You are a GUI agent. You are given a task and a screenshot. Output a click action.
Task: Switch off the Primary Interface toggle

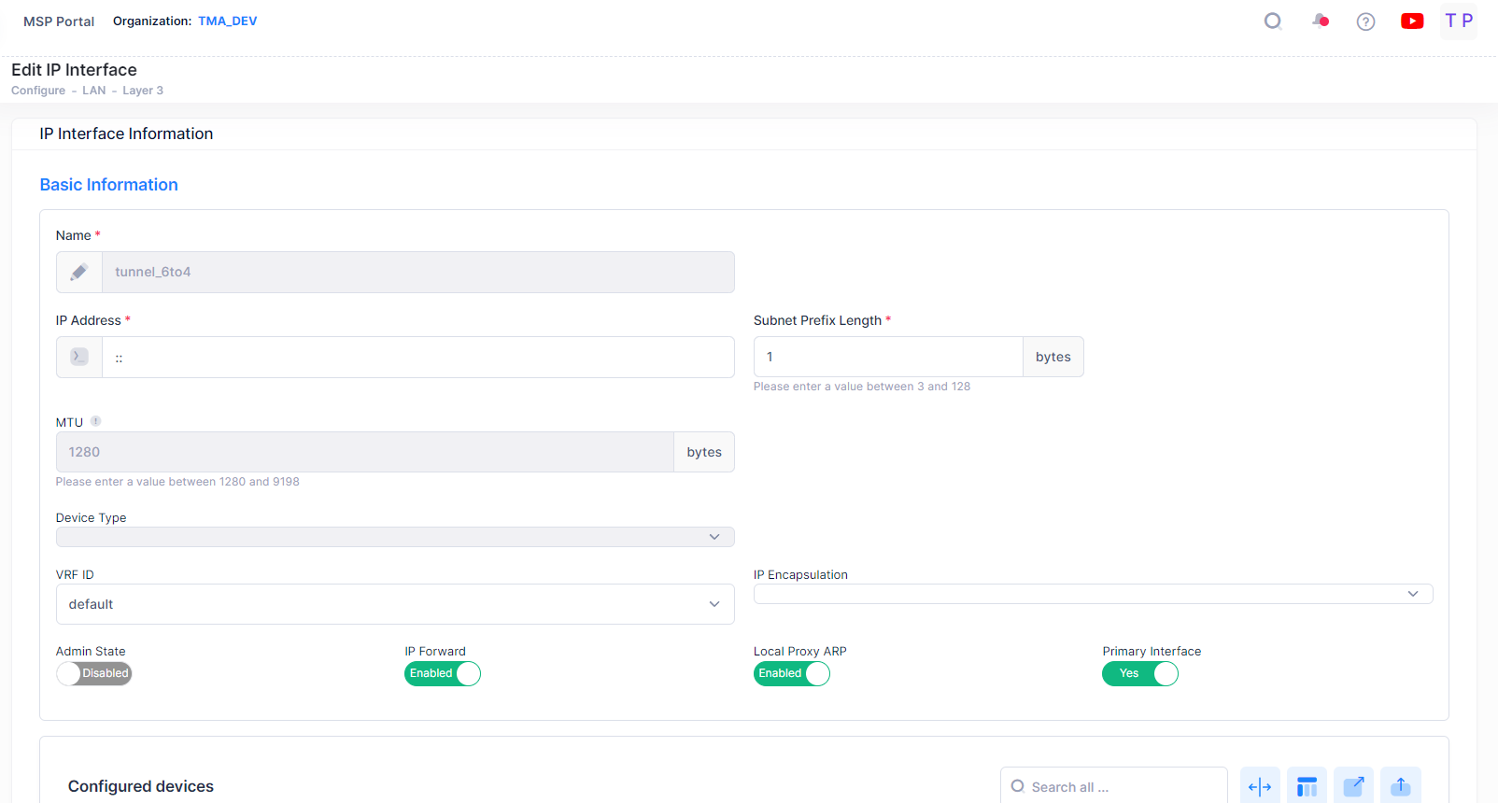[x=1139, y=673]
